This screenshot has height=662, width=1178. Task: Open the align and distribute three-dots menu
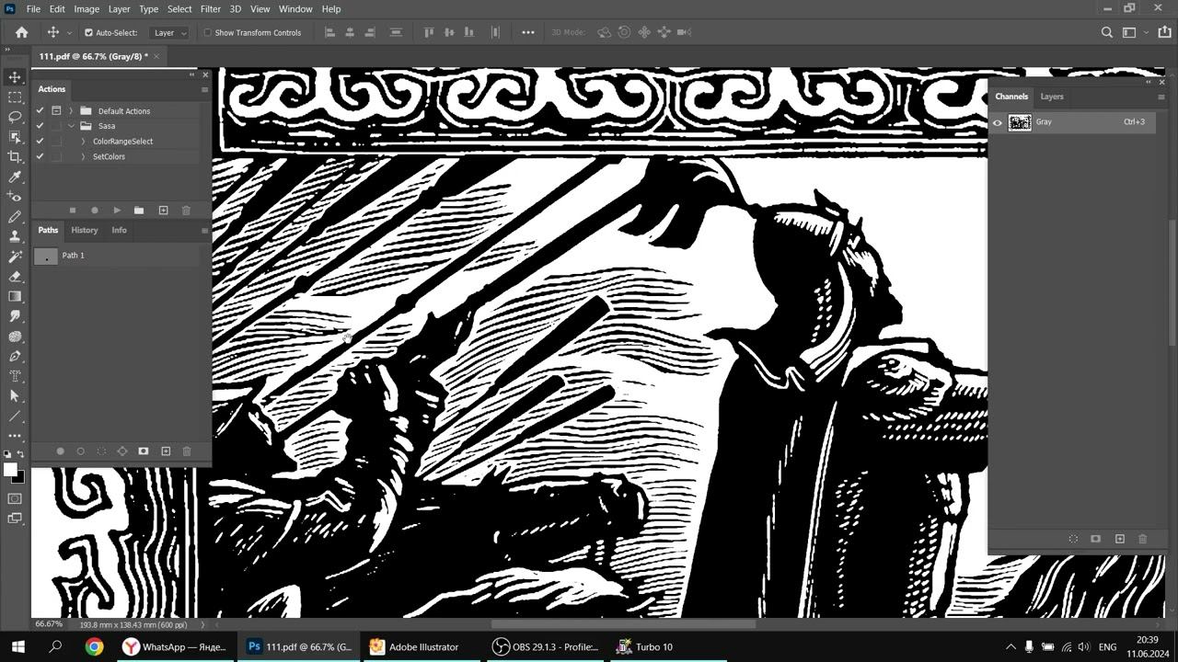(x=528, y=32)
